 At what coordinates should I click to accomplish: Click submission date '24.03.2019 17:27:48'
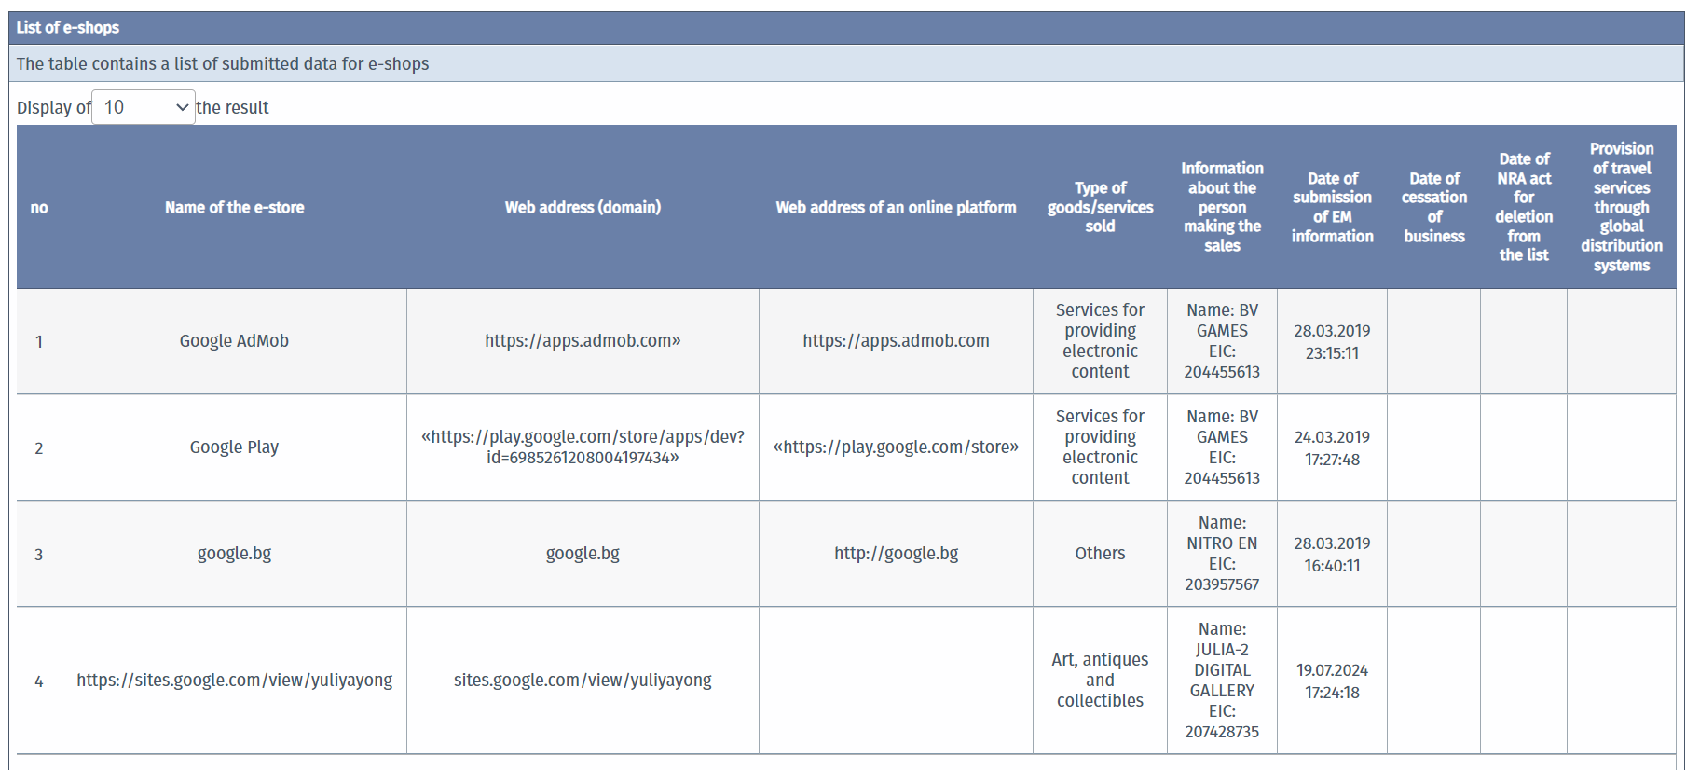coord(1332,448)
